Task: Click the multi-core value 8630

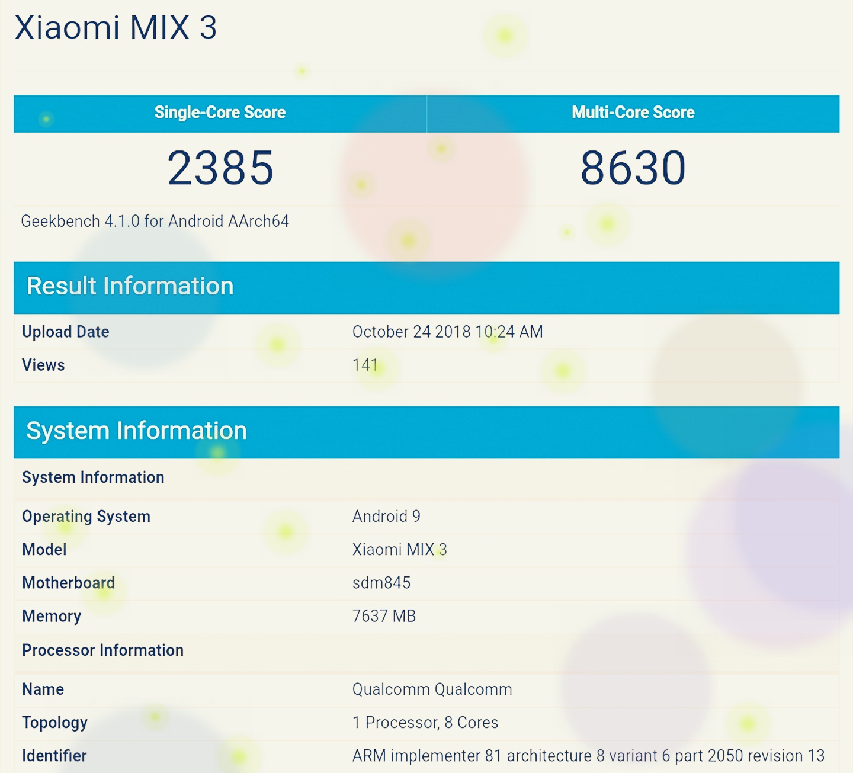Action: pyautogui.click(x=633, y=168)
